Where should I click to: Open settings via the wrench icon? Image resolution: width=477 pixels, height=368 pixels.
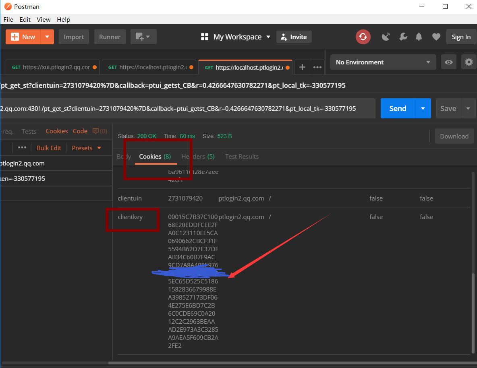pyautogui.click(x=403, y=37)
